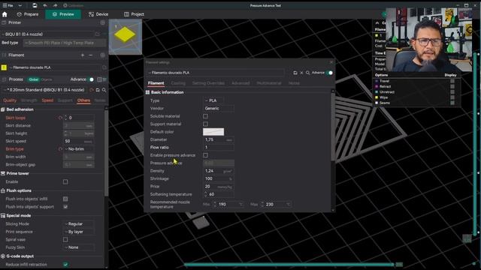Remove a filament with minus icon
Image resolution: width=481 pixels, height=270 pixels.
tap(90, 55)
